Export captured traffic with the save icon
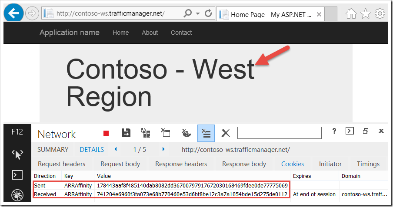The height and width of the screenshot is (207, 393). pyautogui.click(x=126, y=133)
